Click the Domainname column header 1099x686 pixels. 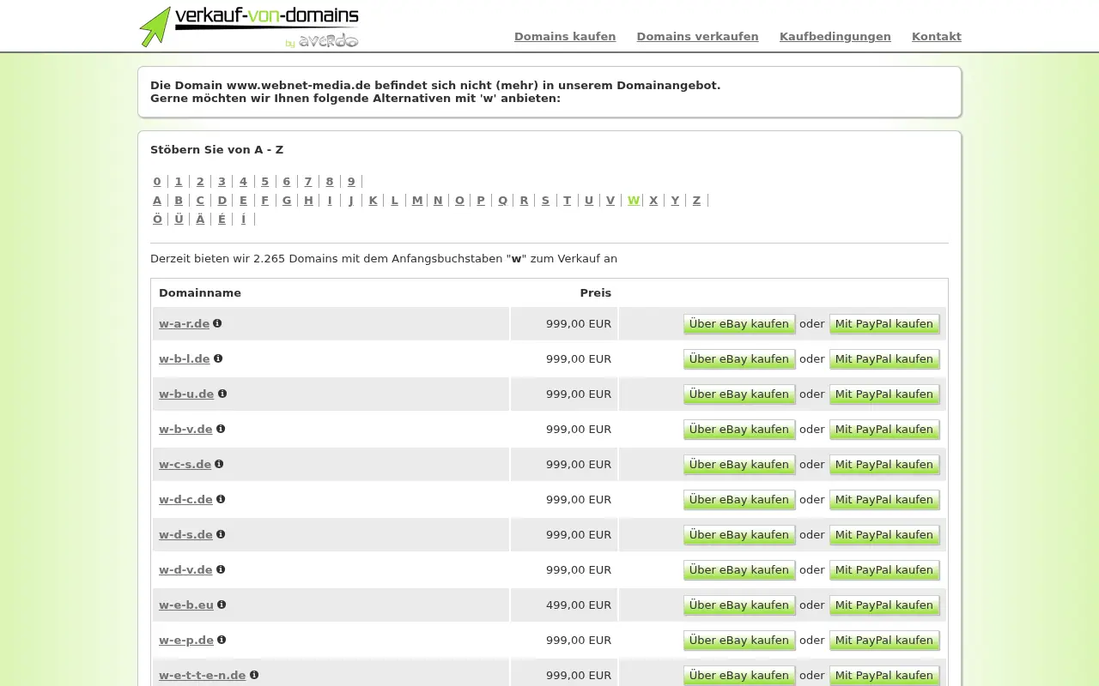tap(200, 292)
